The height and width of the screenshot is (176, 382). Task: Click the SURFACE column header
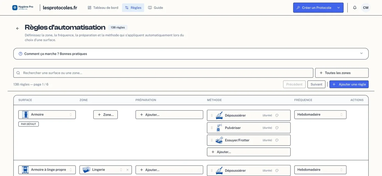(x=25, y=100)
